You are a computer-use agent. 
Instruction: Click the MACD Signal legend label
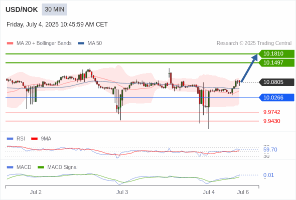point(63,167)
